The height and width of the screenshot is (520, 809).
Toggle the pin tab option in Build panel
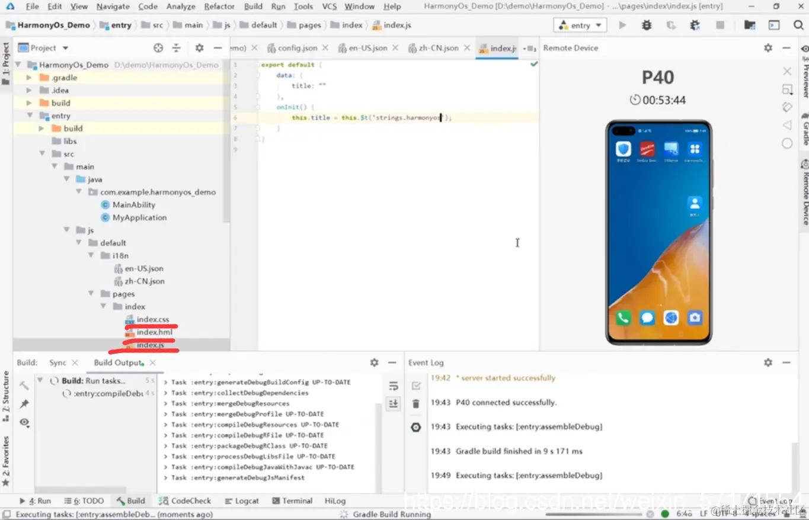(x=24, y=404)
